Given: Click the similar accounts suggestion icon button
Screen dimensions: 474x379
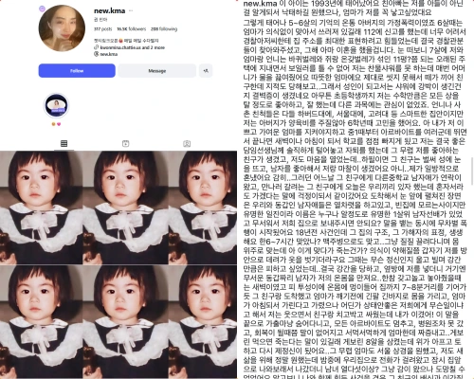Looking at the screenshot, I should tap(206, 71).
